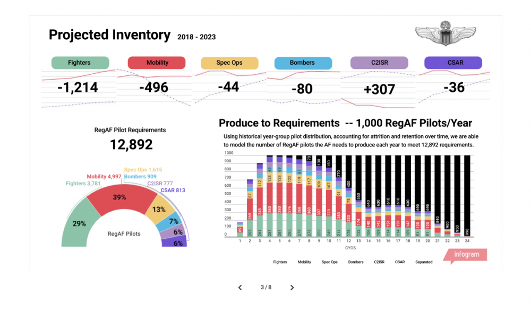Viewport: 531px width, 312px height.
Task: Toggle the Spec Ops legend entry
Action: (330, 262)
